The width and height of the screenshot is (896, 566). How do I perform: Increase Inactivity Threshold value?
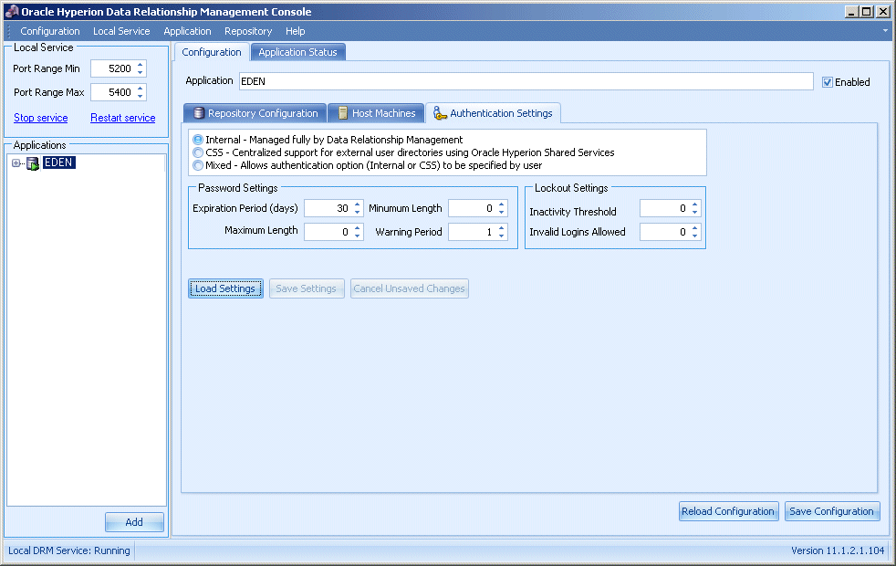tap(695, 204)
